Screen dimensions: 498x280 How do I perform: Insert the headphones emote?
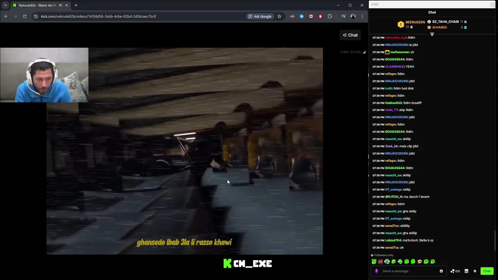387,262
